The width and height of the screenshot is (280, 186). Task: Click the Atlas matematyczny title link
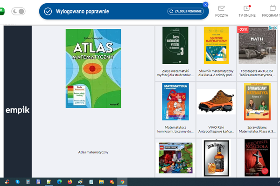(93, 152)
